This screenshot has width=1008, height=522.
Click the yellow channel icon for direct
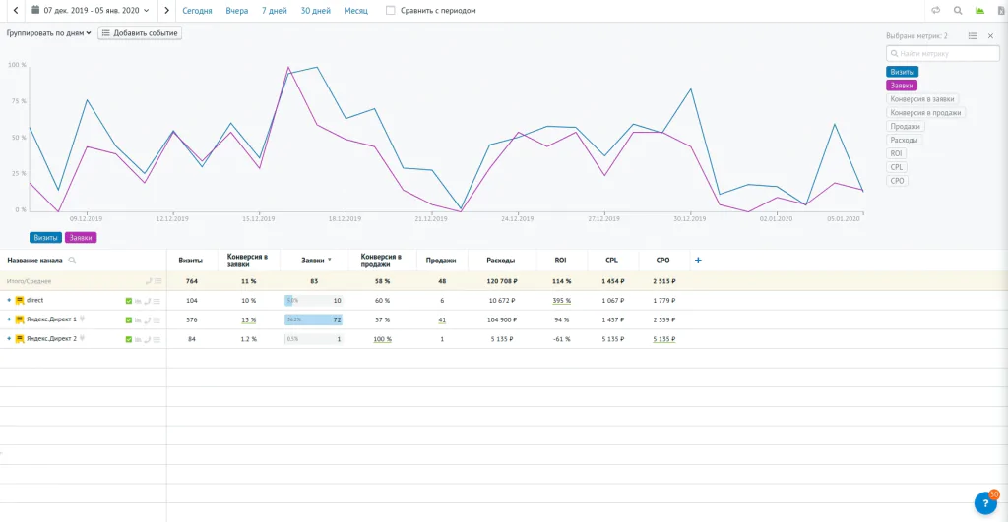pyautogui.click(x=20, y=301)
